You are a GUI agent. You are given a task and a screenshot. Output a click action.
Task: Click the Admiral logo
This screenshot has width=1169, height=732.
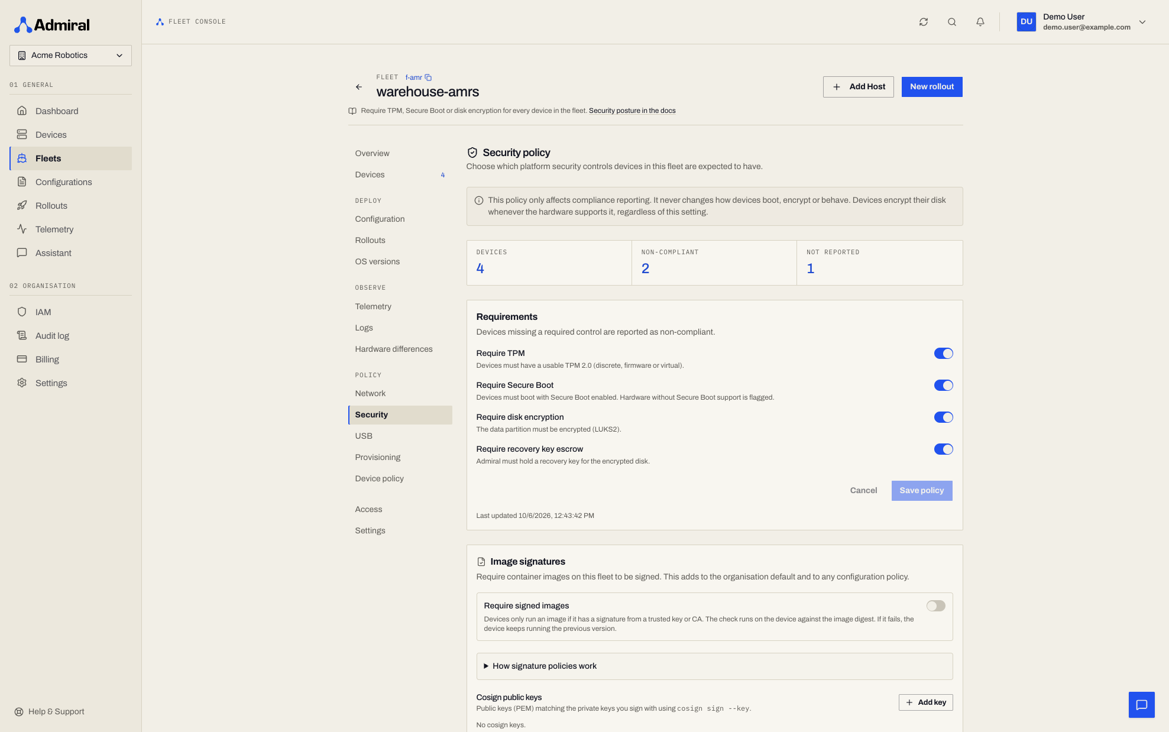click(x=52, y=25)
